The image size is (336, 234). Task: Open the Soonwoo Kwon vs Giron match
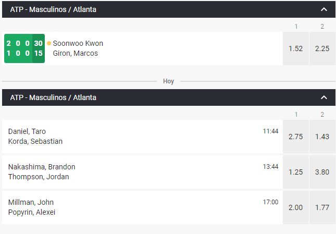pyautogui.click(x=78, y=48)
